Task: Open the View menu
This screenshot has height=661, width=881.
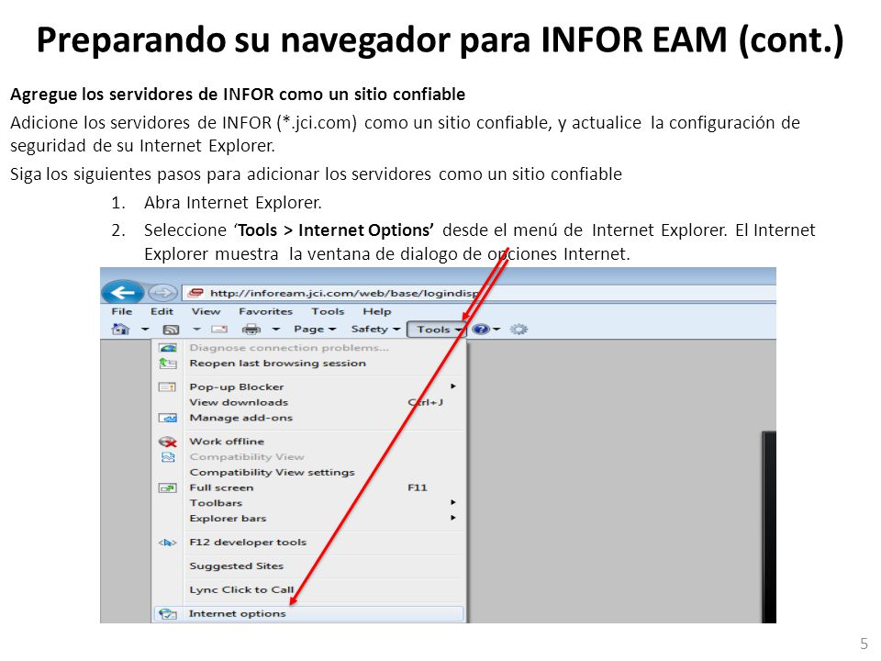Action: point(206,311)
